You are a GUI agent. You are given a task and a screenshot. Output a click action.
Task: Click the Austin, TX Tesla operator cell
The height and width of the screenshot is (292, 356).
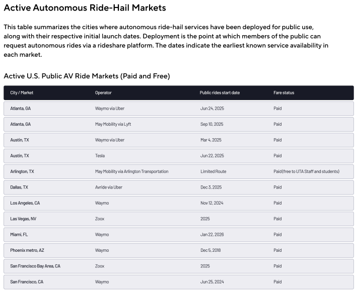[100, 156]
